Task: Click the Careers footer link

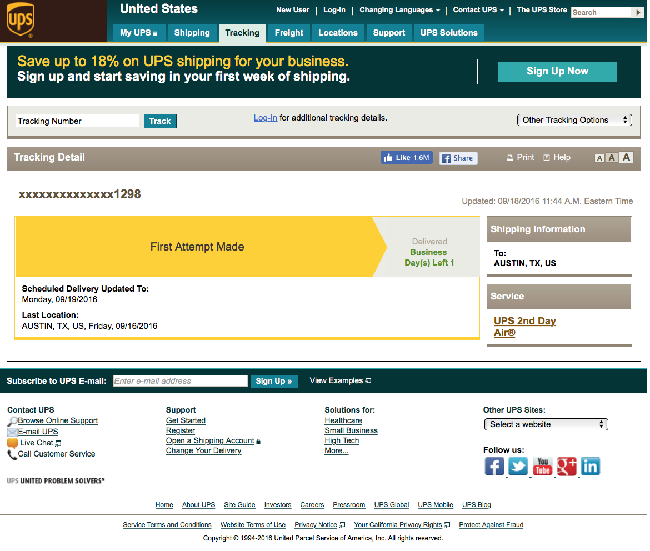Action: [x=312, y=505]
